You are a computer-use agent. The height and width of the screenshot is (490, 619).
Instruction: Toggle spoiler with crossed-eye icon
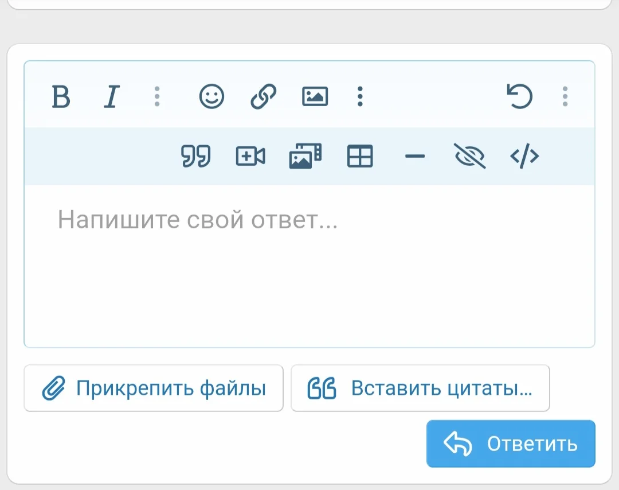pyautogui.click(x=469, y=156)
